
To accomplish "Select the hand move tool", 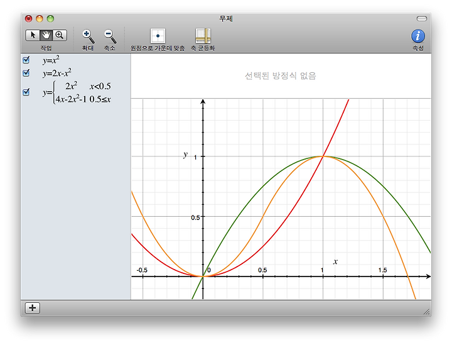I will click(46, 35).
